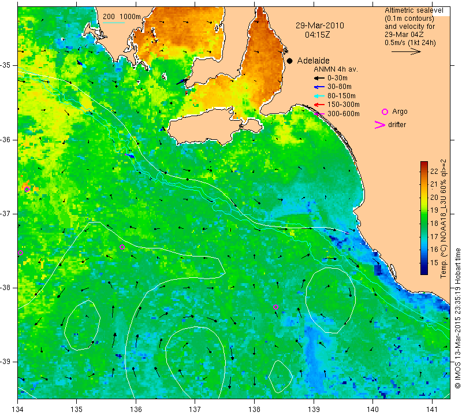
Task: Click the IMOS copyright timestamp text
Action: (x=457, y=318)
